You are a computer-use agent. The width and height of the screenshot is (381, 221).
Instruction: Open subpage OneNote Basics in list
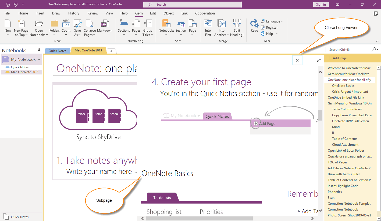(x=343, y=86)
